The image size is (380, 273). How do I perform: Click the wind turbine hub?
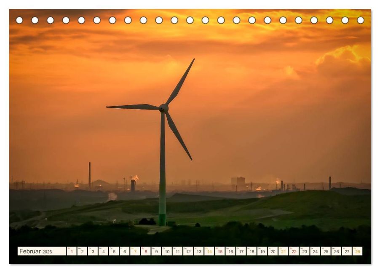point(163,108)
